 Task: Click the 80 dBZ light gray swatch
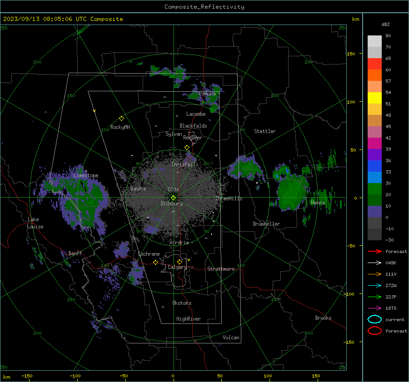tap(374, 41)
